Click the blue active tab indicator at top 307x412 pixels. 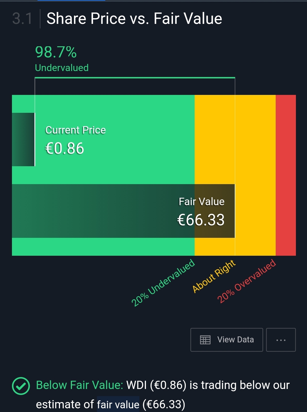[71, 1]
